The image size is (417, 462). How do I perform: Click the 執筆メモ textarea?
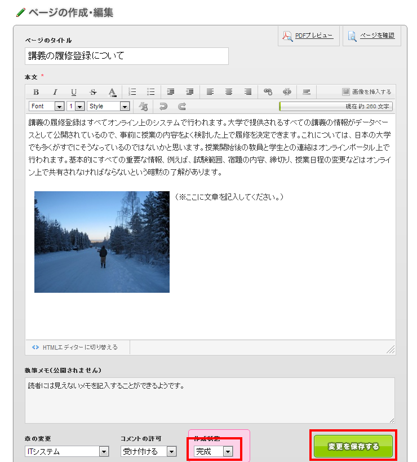210,401
